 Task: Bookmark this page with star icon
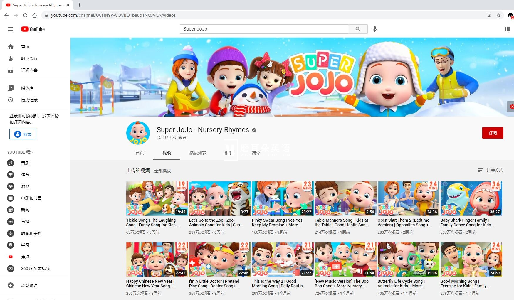[499, 15]
